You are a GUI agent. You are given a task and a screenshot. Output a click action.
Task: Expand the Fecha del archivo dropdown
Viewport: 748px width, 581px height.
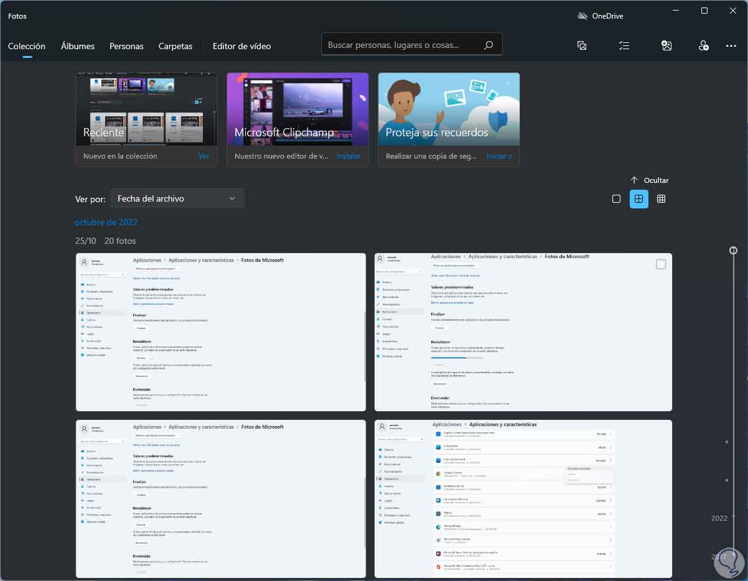pyautogui.click(x=177, y=198)
